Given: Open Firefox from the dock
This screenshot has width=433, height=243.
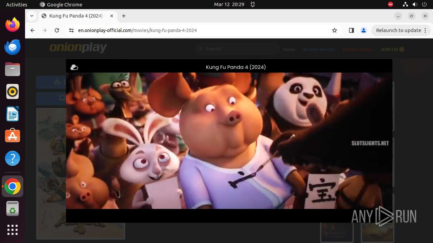Looking at the screenshot, I should coord(13,25).
